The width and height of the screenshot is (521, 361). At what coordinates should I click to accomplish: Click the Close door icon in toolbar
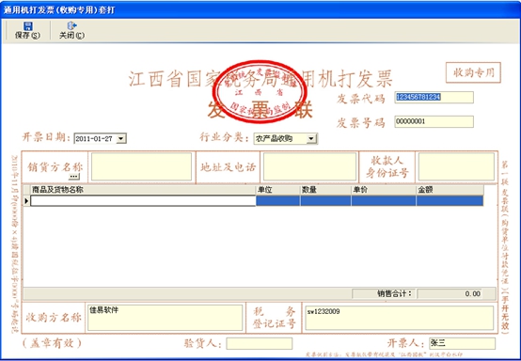point(71,25)
